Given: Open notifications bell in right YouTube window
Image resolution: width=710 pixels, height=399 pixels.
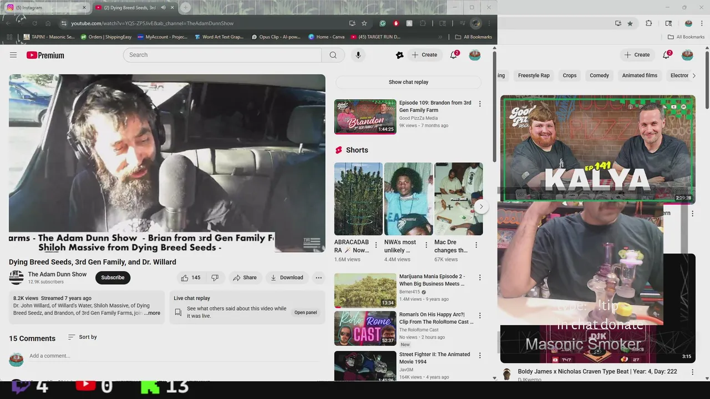Looking at the screenshot, I should 667,55.
